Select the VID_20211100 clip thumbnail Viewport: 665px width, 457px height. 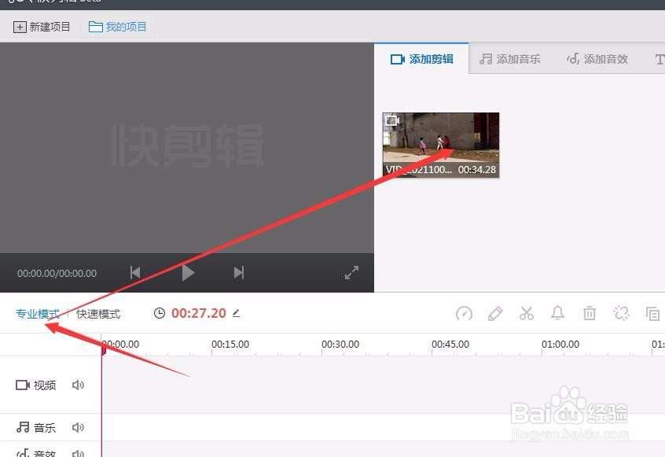click(440, 145)
